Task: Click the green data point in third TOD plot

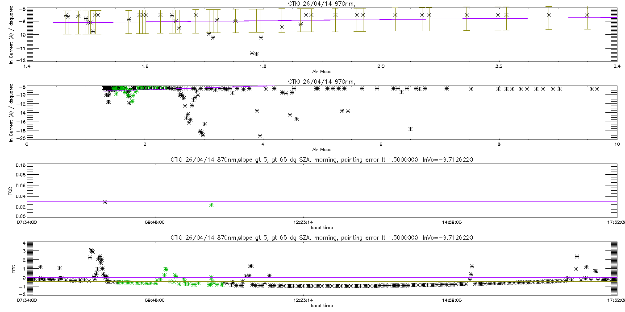Action: pyautogui.click(x=211, y=205)
